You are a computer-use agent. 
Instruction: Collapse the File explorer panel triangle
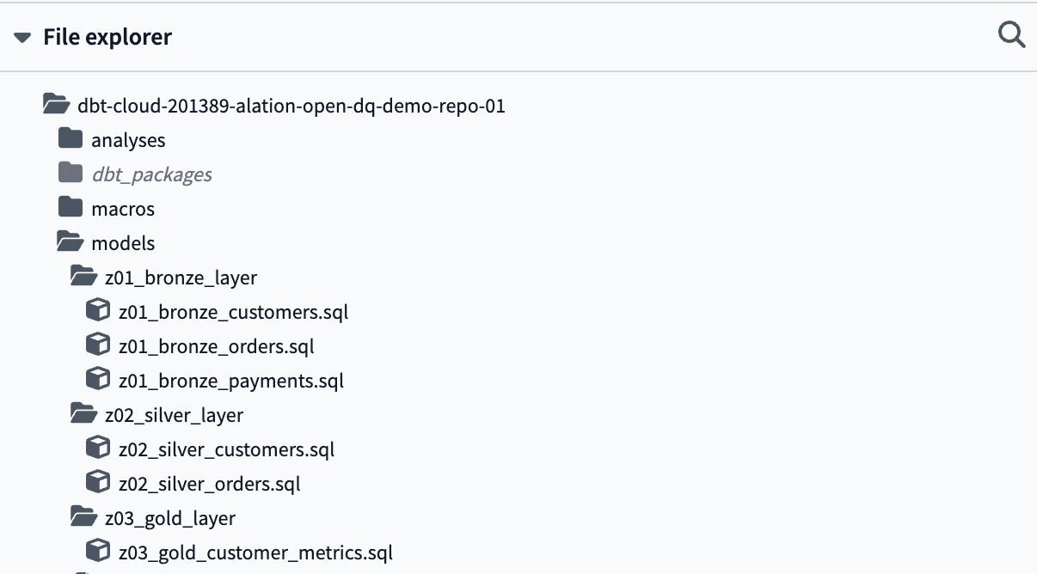(22, 38)
